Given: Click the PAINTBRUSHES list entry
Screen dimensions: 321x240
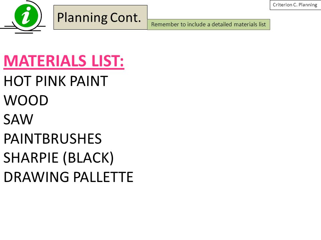Looking at the screenshot, I should tap(52, 139).
